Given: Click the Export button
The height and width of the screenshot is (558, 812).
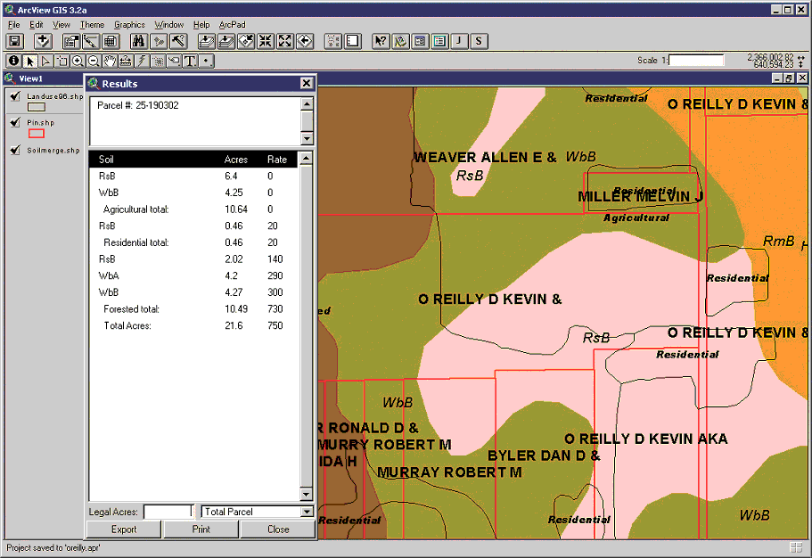Looking at the screenshot, I should click(x=124, y=529).
